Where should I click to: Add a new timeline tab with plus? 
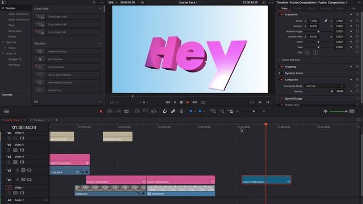(56, 120)
